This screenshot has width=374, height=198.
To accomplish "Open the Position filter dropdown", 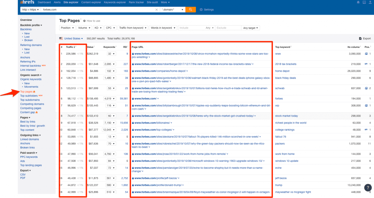I will click(x=67, y=28).
